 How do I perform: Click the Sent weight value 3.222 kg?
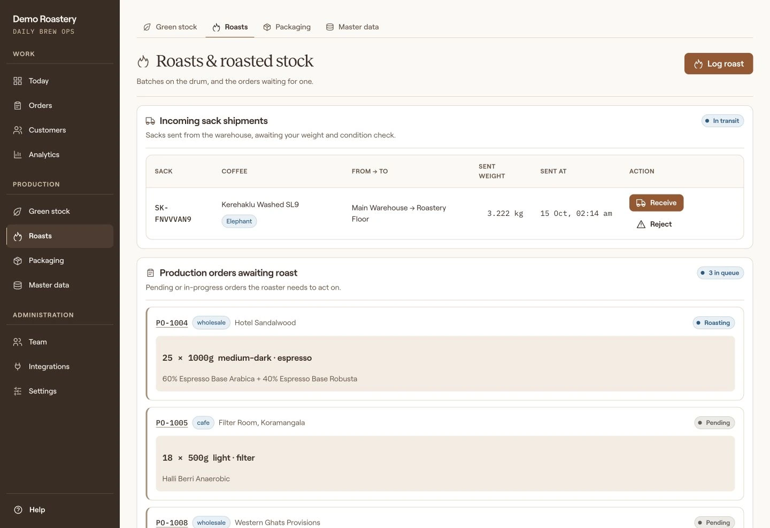click(x=505, y=214)
